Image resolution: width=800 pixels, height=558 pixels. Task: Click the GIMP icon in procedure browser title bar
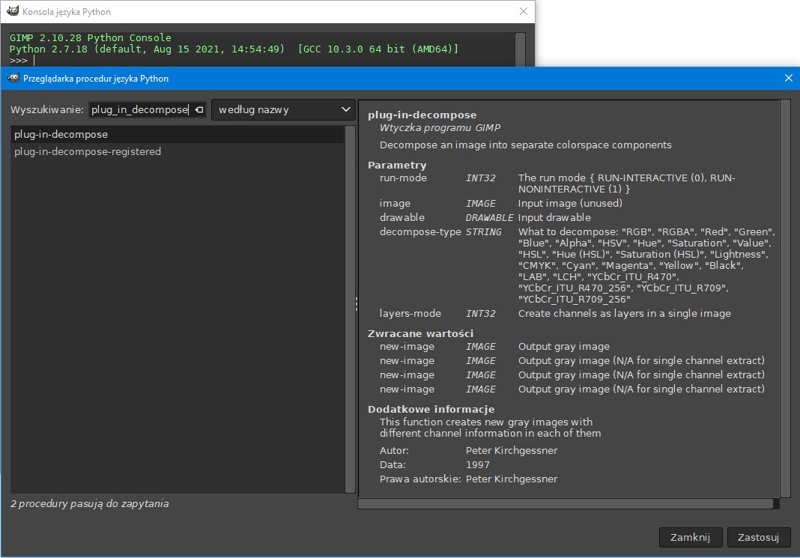tap(13, 78)
